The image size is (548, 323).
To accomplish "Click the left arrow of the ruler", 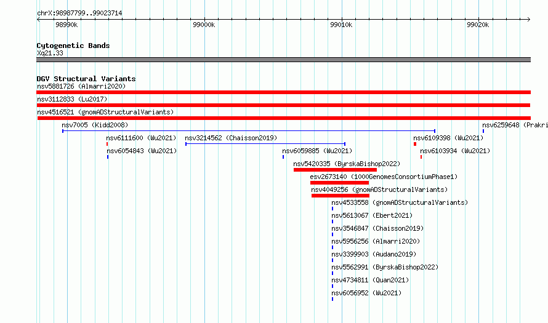I will point(38,20).
